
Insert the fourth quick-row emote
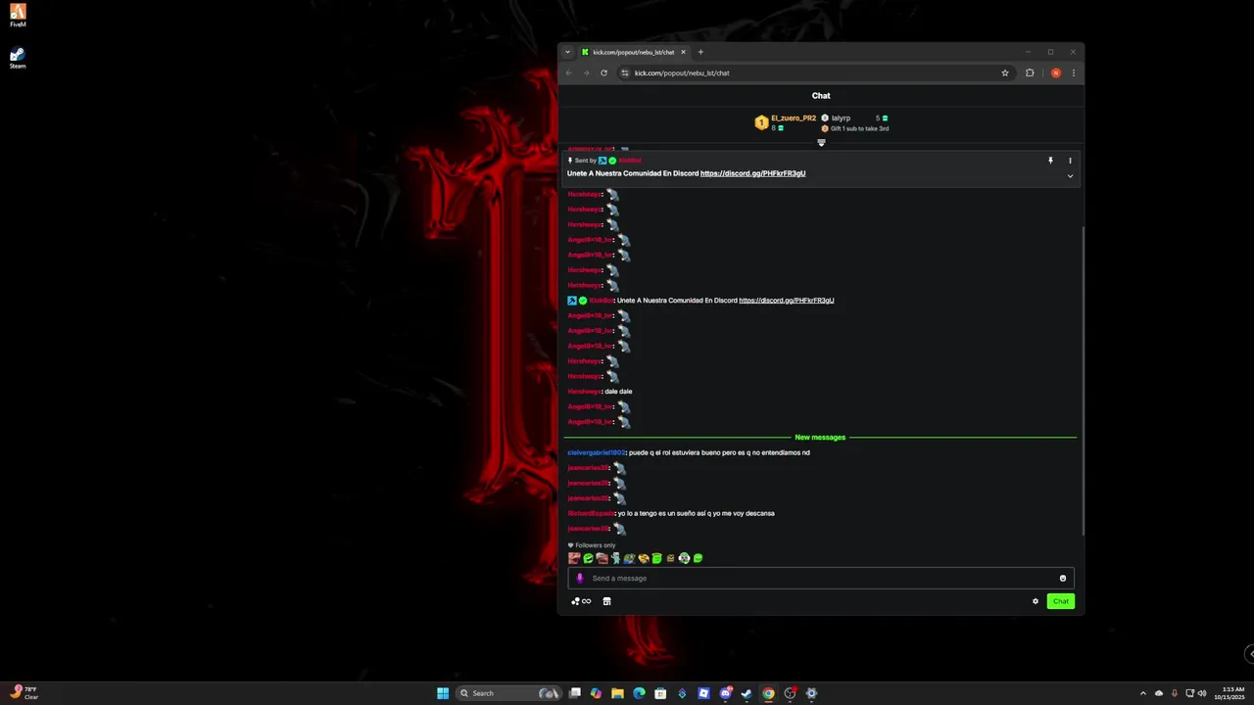(x=615, y=558)
